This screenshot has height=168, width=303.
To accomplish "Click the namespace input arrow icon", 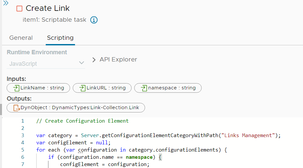I will (x=144, y=88).
